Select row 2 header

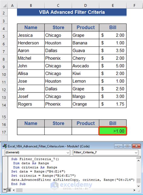4,13
